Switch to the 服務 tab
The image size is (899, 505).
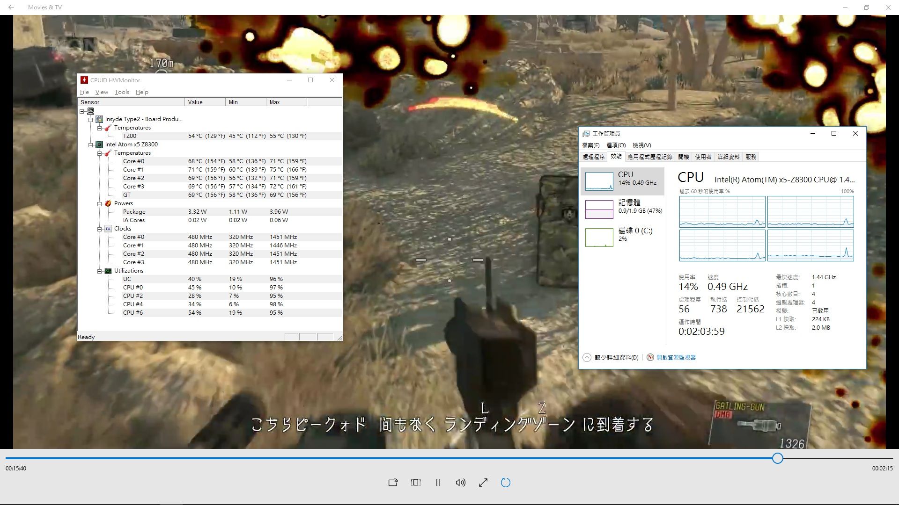pos(751,157)
